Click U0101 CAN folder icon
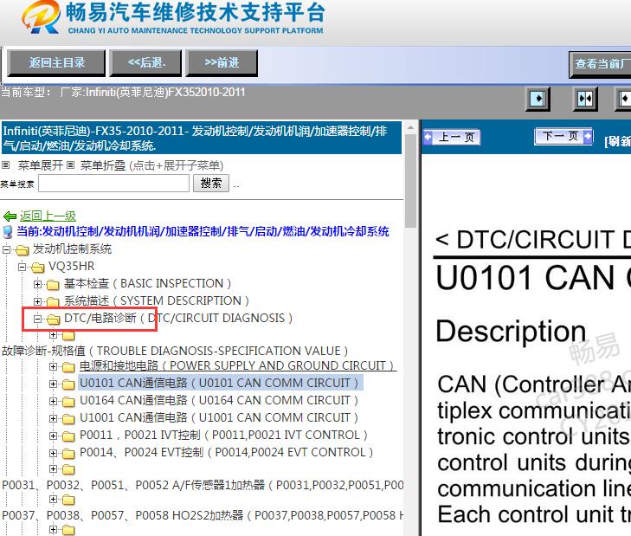Screen dimensions: 631x536 [68, 384]
